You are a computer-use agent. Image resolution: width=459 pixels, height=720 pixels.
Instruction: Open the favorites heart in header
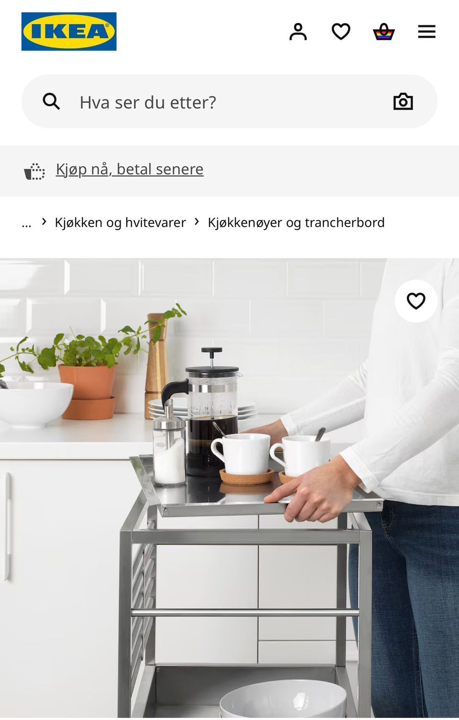341,32
